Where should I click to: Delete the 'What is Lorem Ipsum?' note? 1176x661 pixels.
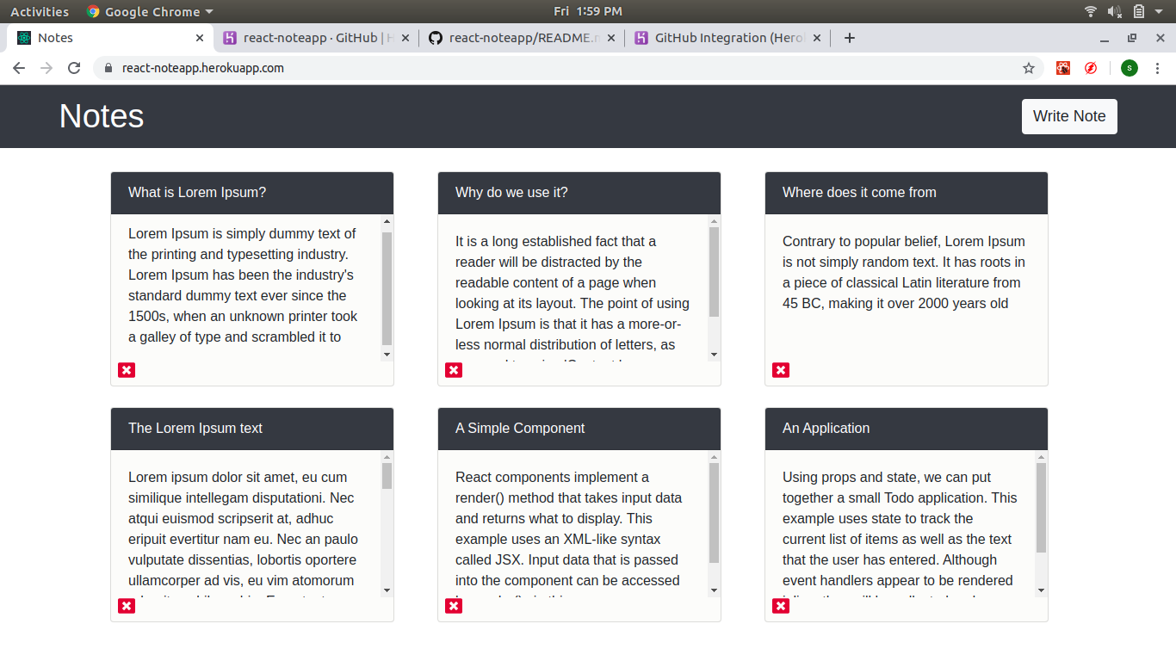coord(127,370)
